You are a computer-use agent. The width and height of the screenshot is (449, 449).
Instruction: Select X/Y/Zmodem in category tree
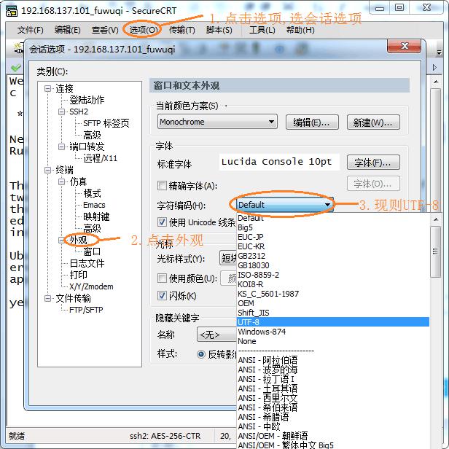click(91, 286)
